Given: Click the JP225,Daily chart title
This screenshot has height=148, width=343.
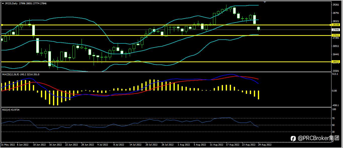Looking at the screenshot, I should click(11, 4).
